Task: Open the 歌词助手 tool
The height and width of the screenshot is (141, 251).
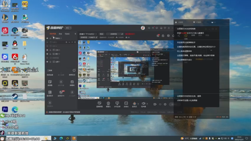Action: tap(50, 94)
